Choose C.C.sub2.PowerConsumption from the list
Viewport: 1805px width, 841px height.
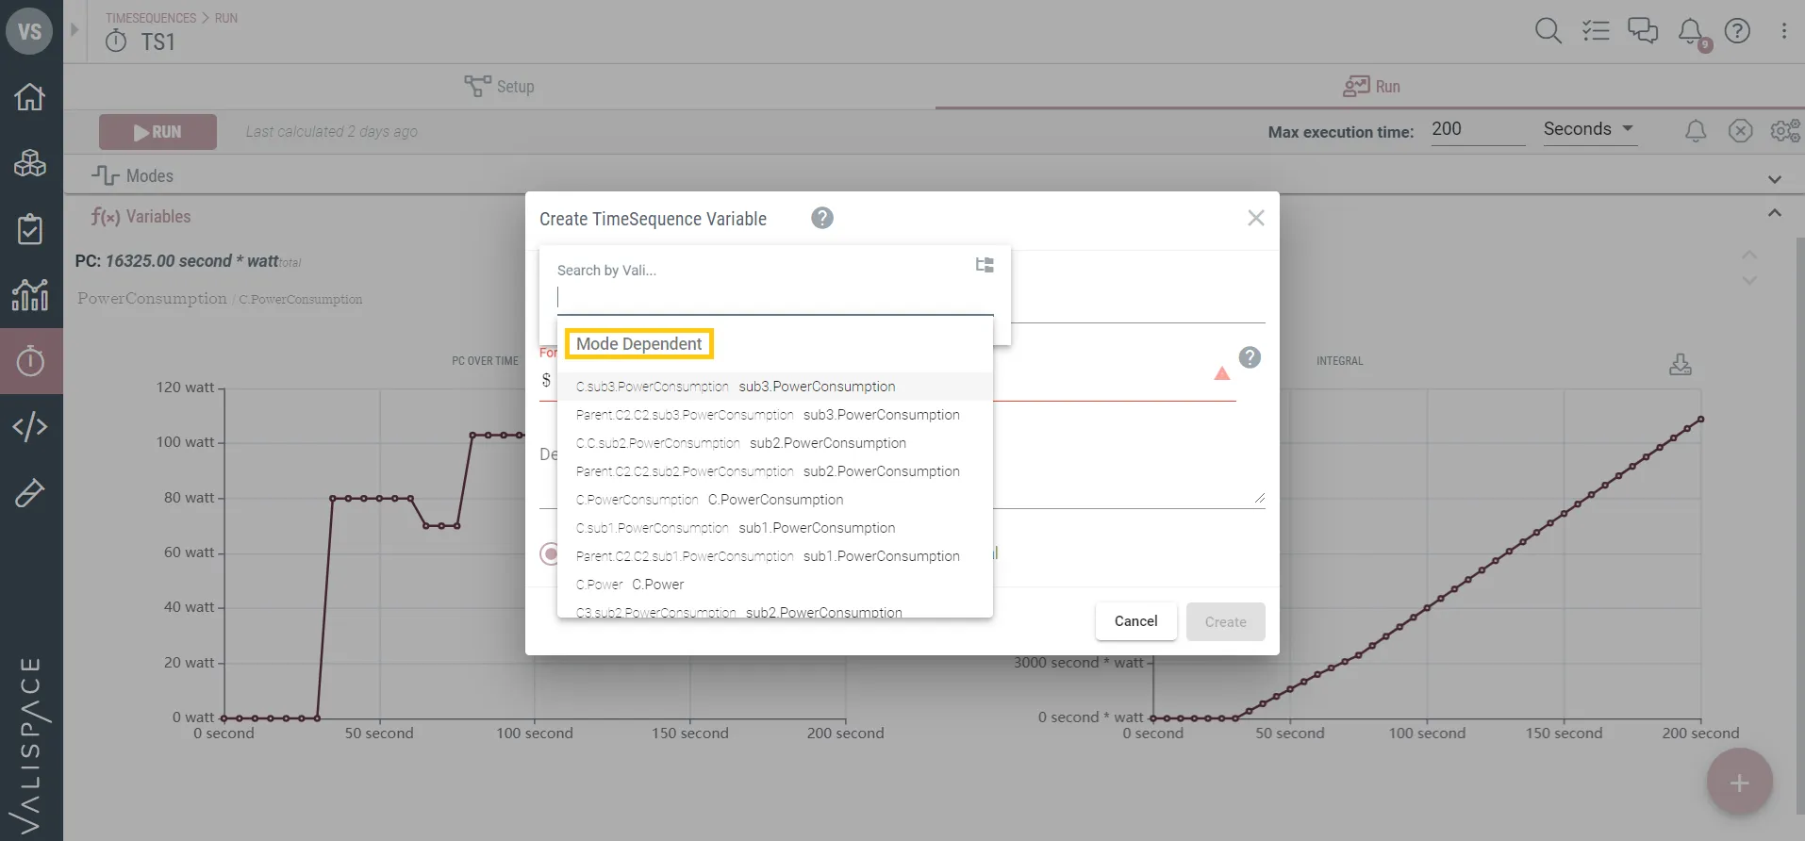pyautogui.click(x=775, y=443)
